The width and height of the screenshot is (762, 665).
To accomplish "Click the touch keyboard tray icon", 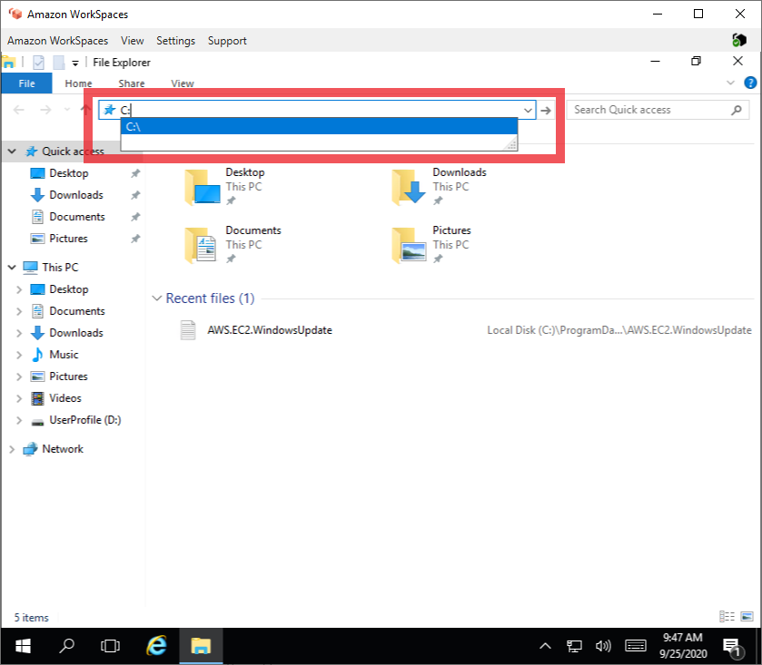I will [635, 646].
